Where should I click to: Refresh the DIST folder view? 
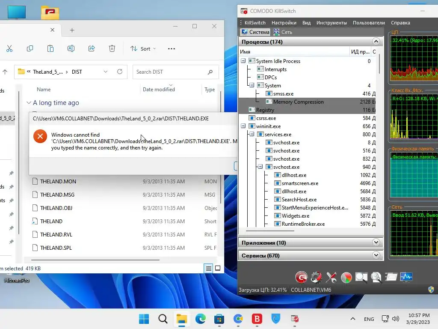tap(120, 72)
